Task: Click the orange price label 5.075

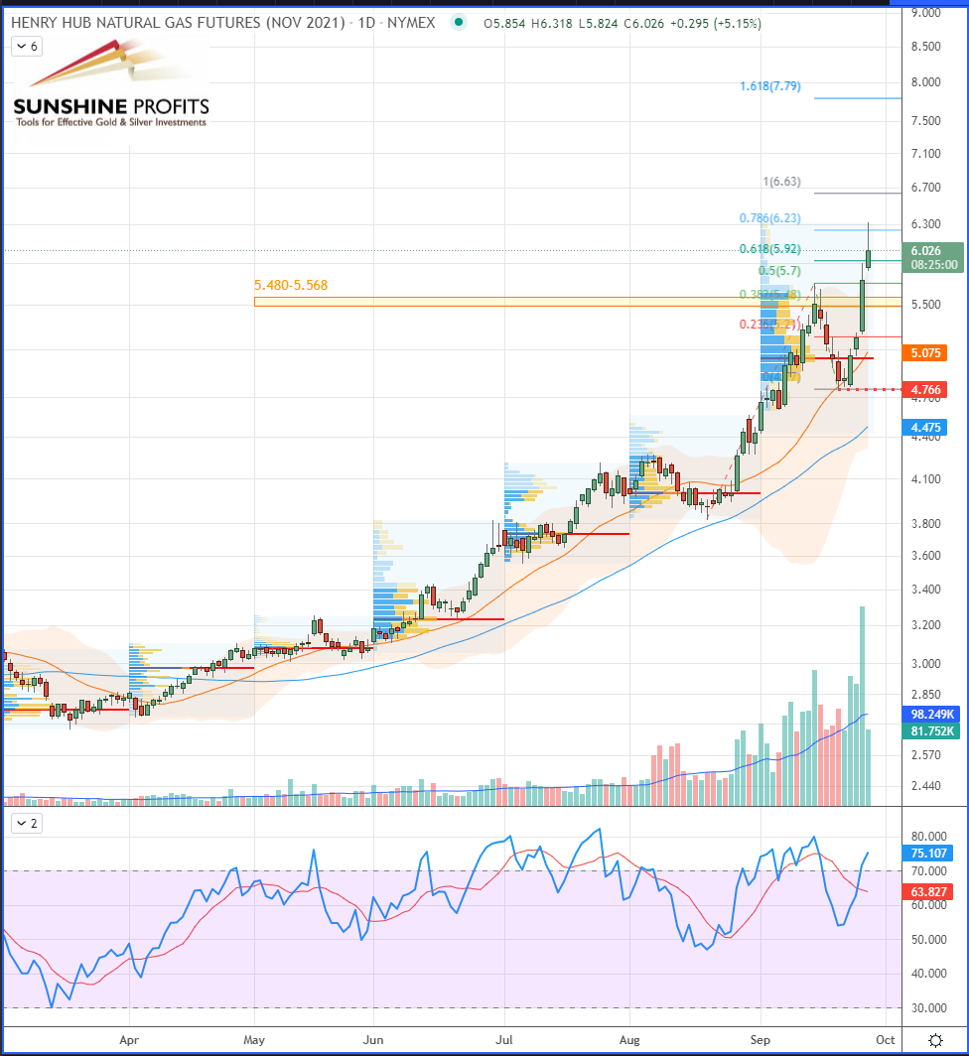Action: pyautogui.click(x=925, y=353)
